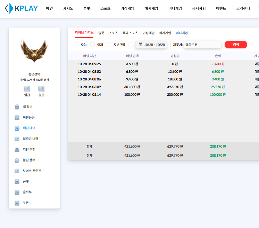259x228 pixels.
Task: Open the 제조사 에볼루션 provider selector
Action: point(202,45)
